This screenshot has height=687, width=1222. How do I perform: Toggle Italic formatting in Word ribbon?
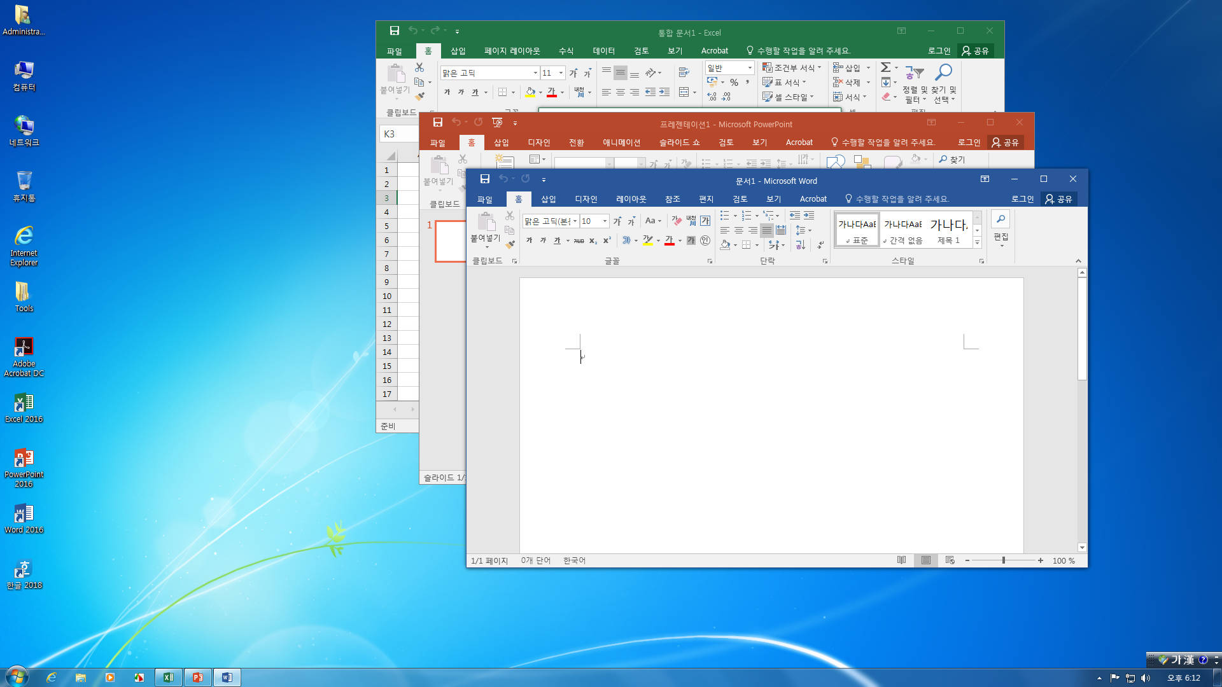click(x=543, y=240)
